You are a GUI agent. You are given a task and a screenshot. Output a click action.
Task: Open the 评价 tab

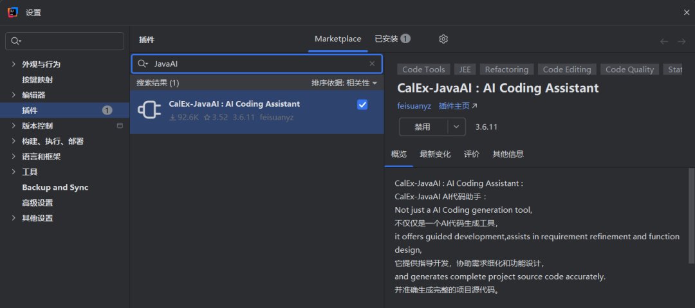[472, 154]
